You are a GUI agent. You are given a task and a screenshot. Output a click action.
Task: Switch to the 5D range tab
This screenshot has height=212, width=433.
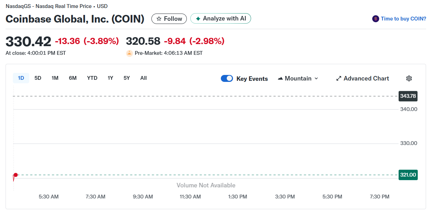pyautogui.click(x=38, y=78)
